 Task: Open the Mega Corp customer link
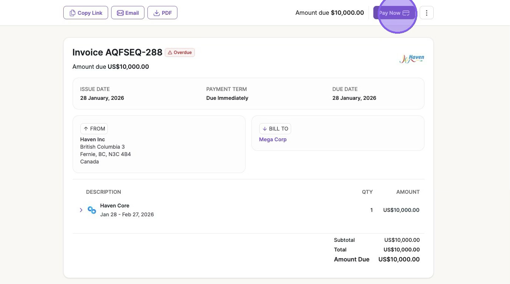273,139
